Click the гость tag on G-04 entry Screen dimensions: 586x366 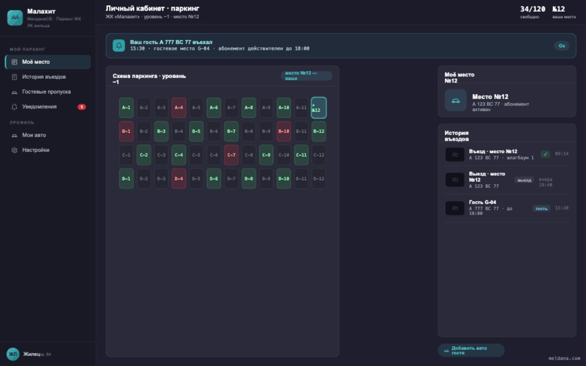(x=541, y=209)
